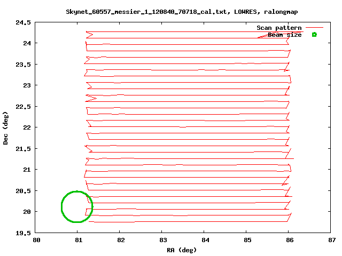Click the y-axis tick label 20.5
342x256 pixels.
pyautogui.click(x=23, y=191)
